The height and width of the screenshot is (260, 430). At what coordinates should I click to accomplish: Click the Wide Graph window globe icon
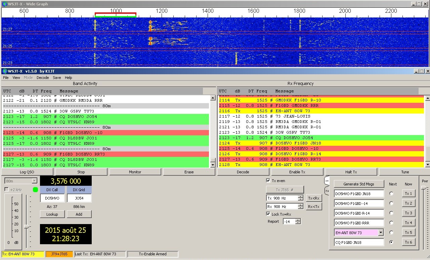click(4, 4)
